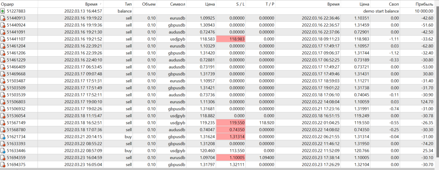Image resolution: width=439 pixels, height=170 pixels.
Task: Click the profit value 25.34
Action: click(428, 151)
